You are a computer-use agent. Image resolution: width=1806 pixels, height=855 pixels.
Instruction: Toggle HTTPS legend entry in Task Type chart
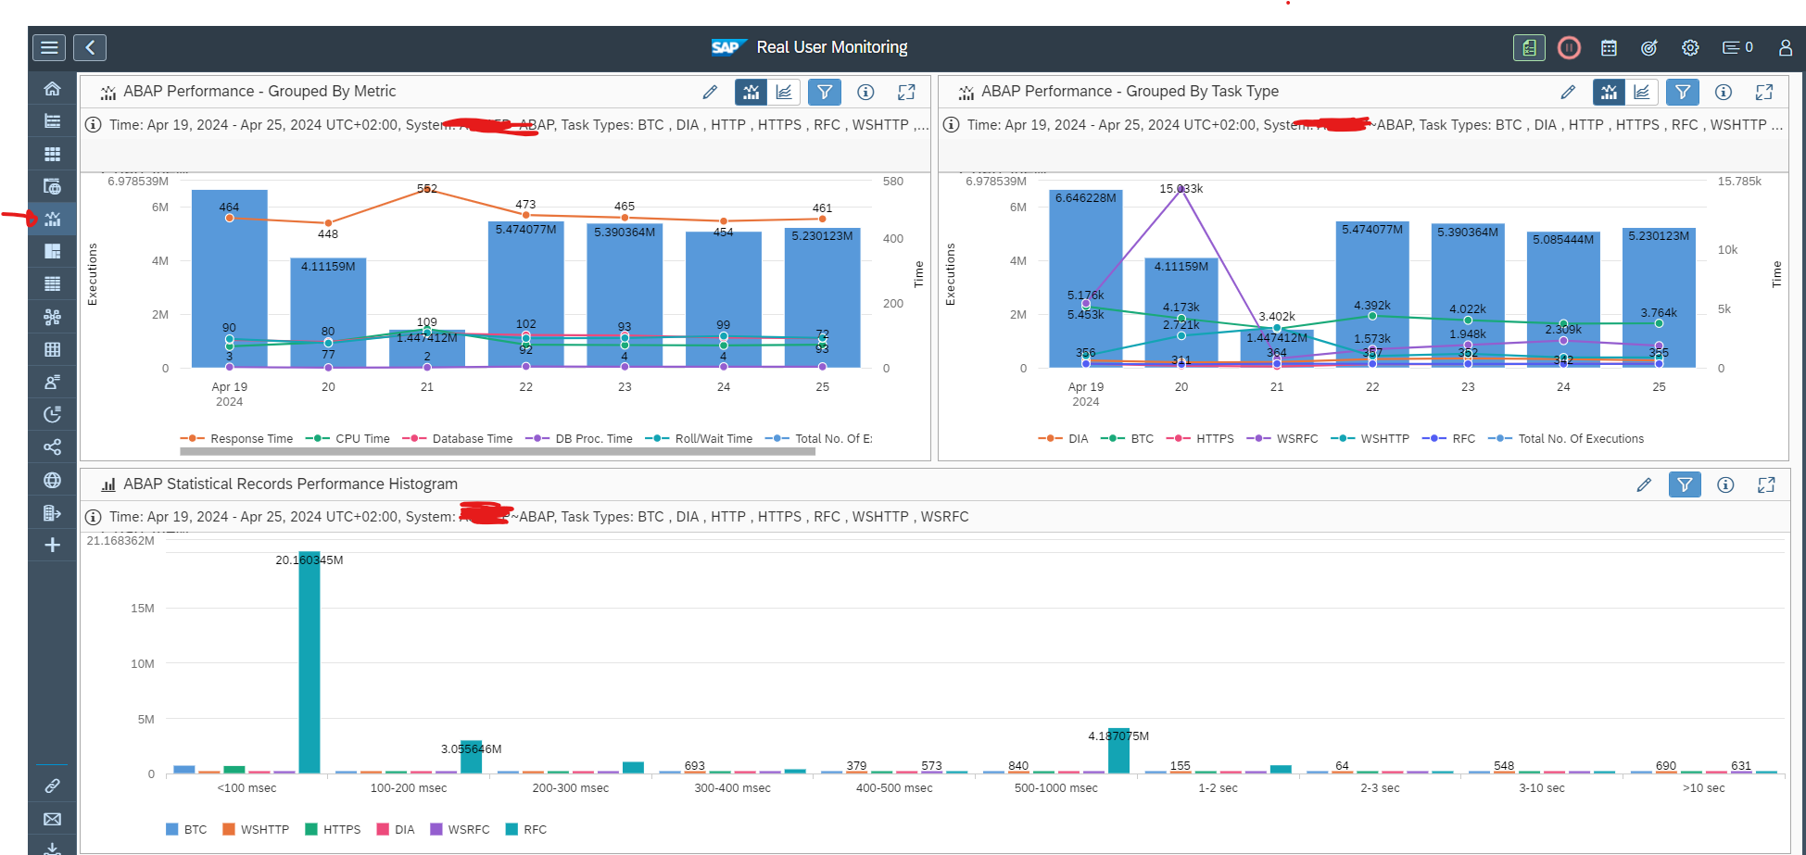pyautogui.click(x=1200, y=439)
